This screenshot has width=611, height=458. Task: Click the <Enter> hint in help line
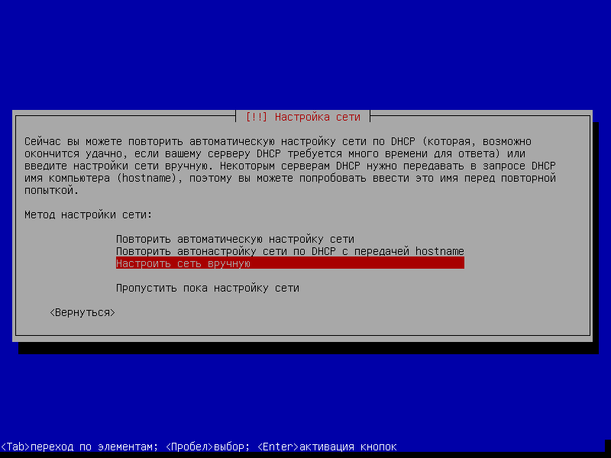point(278,447)
